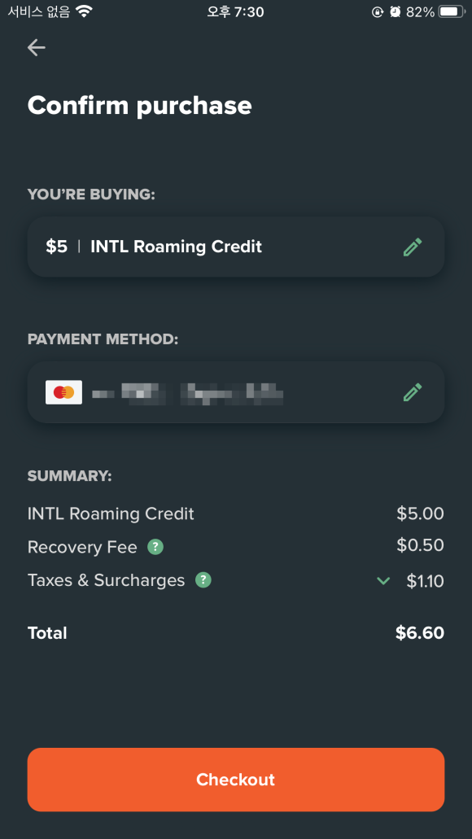Tap the Total $6.60 amount

pyautogui.click(x=420, y=632)
